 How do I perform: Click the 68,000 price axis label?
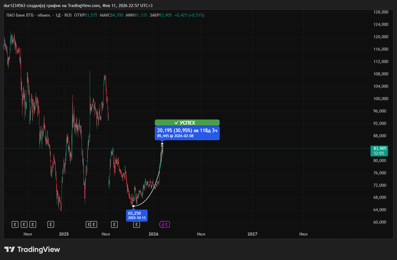click(380, 198)
